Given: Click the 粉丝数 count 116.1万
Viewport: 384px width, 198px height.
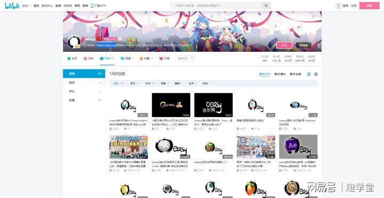Looking at the screenshot, I should 276,60.
